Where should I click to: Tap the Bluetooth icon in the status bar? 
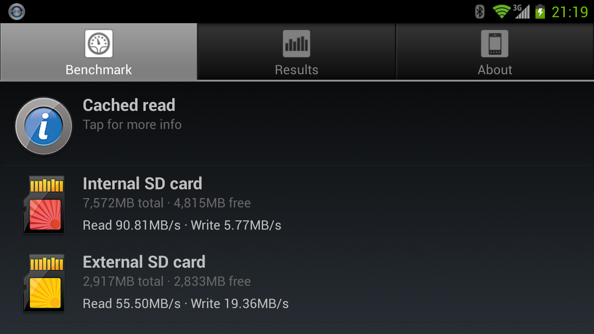(480, 11)
